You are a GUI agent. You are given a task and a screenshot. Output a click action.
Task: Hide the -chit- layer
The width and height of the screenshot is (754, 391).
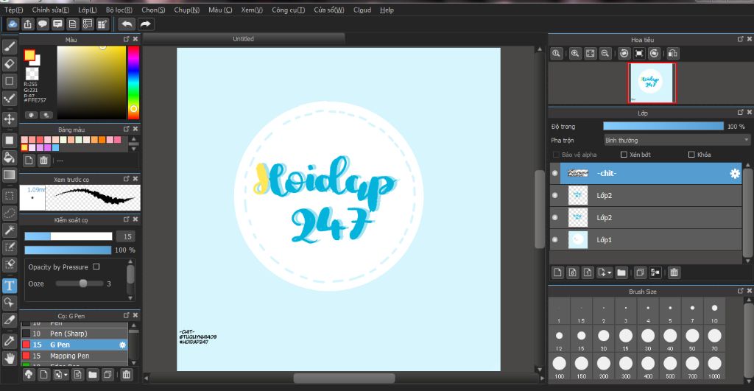pos(555,173)
